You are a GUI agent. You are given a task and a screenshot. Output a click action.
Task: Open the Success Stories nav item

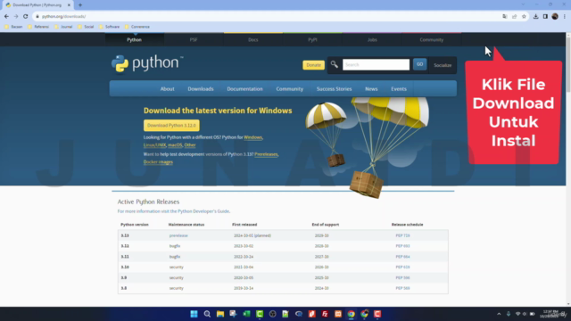[334, 89]
